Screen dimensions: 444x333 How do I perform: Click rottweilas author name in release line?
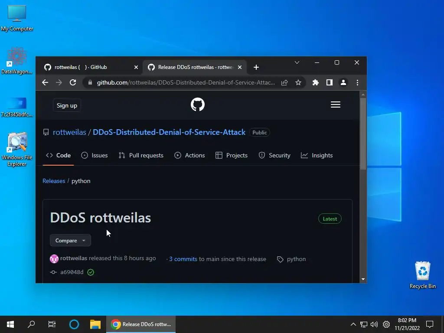point(74,258)
